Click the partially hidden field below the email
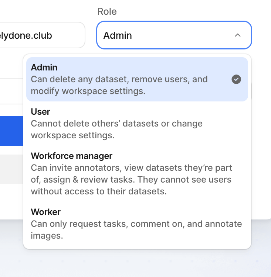This screenshot has width=271, height=277. click(x=11, y=91)
